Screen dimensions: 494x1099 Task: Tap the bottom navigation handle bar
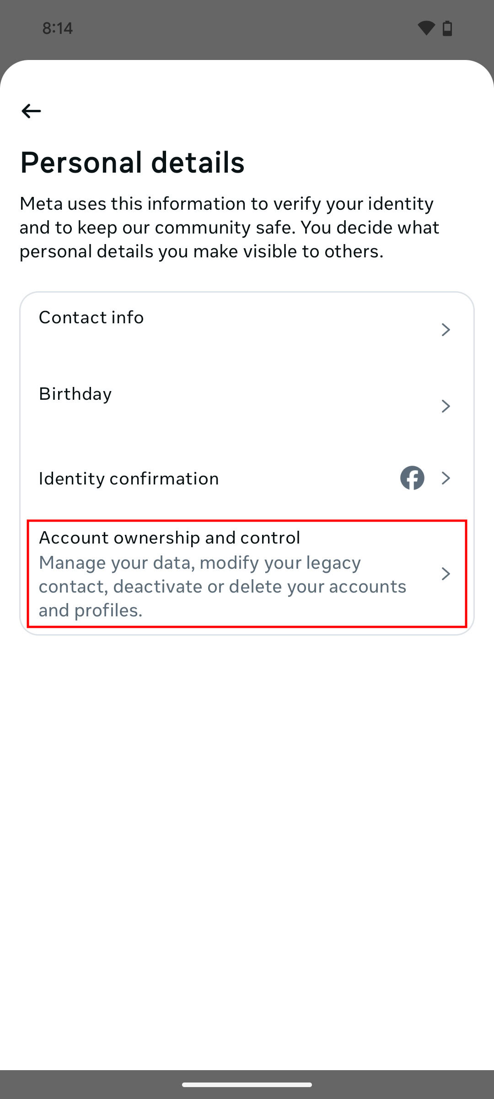247,1084
